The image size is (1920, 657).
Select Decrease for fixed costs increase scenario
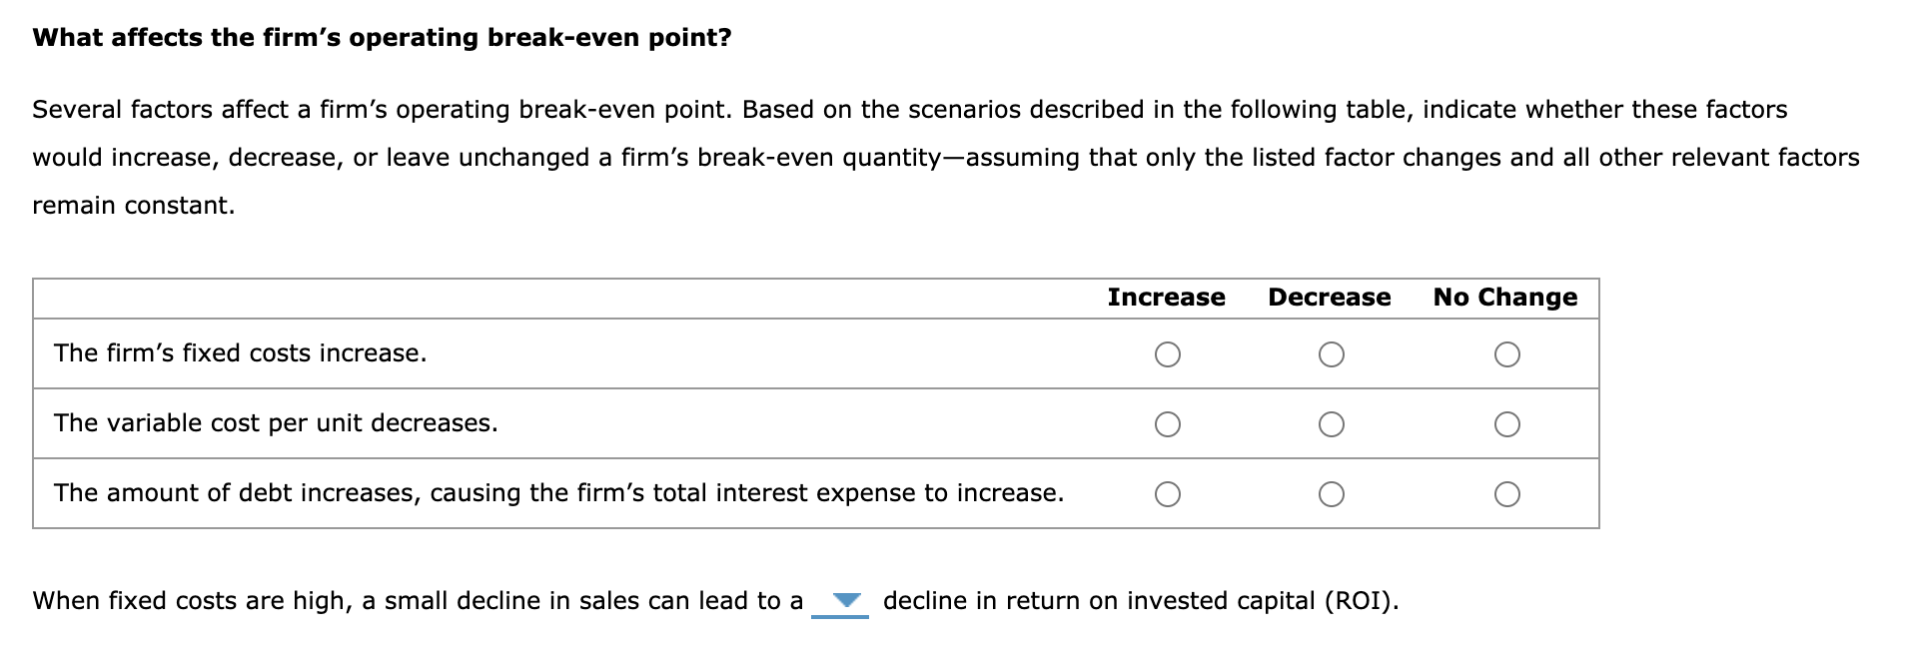click(x=1332, y=354)
